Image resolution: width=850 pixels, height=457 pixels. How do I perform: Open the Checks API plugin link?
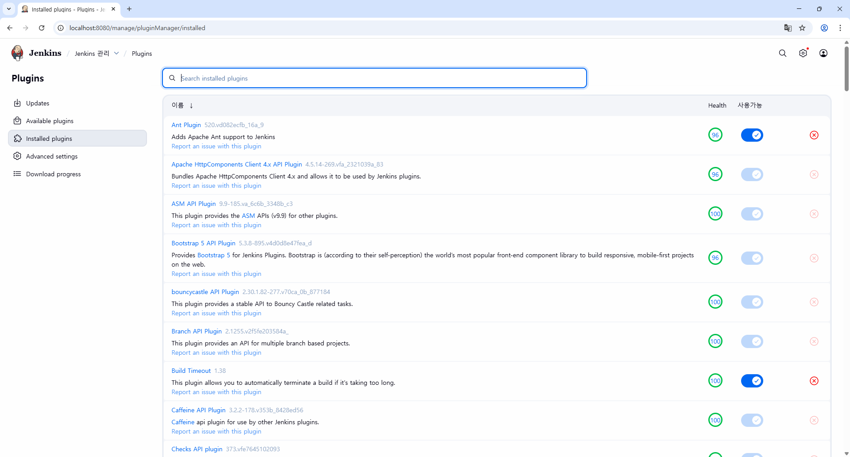(x=197, y=449)
